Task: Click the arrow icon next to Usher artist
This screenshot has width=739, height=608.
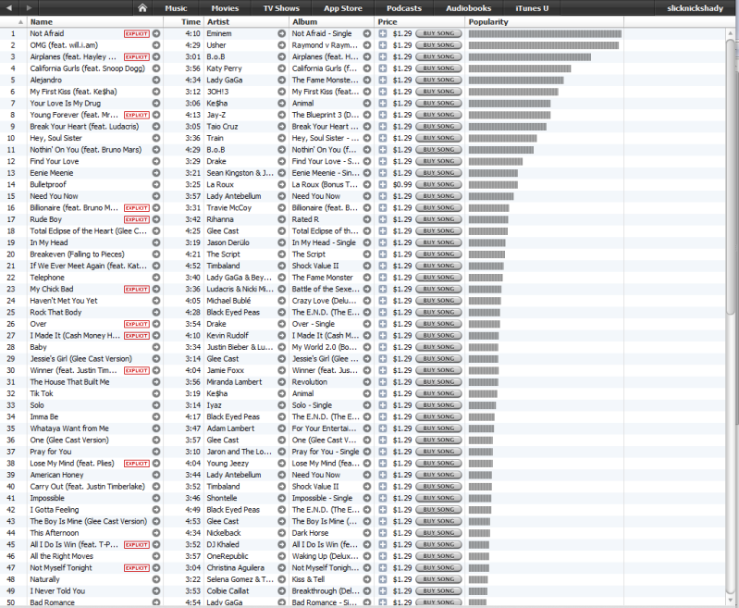Action: 282,45
